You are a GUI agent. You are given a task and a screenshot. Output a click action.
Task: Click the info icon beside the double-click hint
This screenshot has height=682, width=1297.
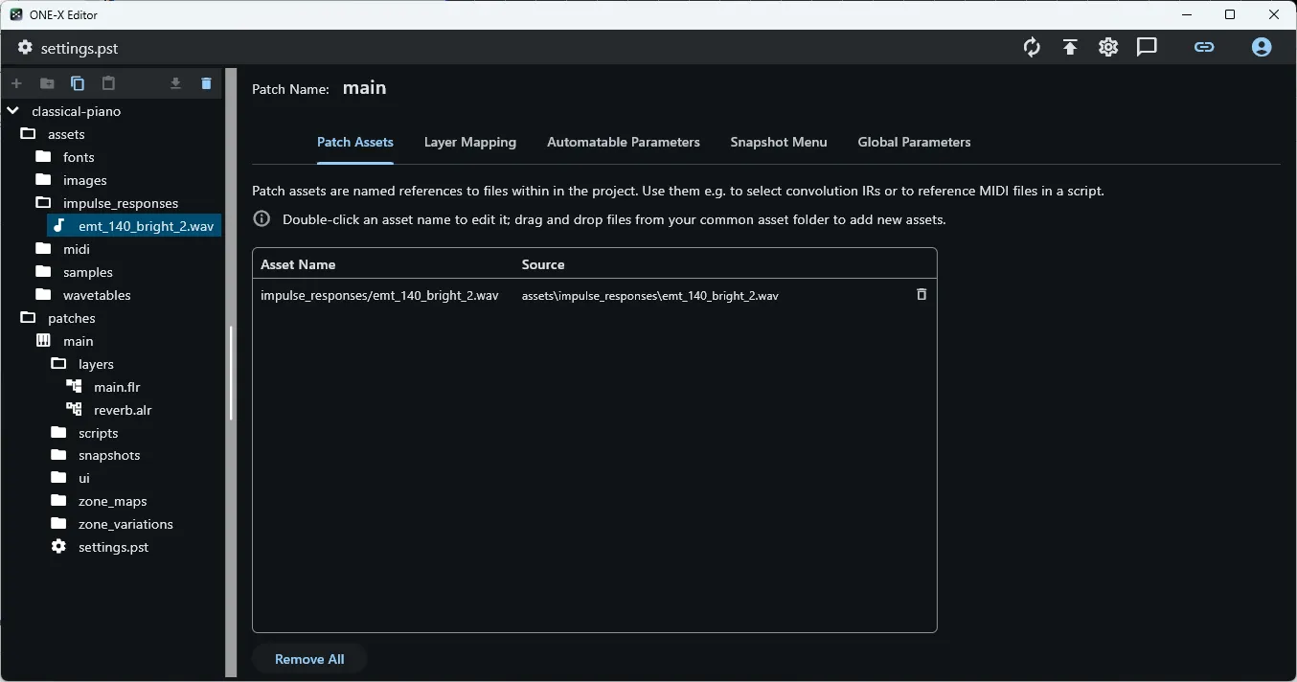pyautogui.click(x=262, y=219)
